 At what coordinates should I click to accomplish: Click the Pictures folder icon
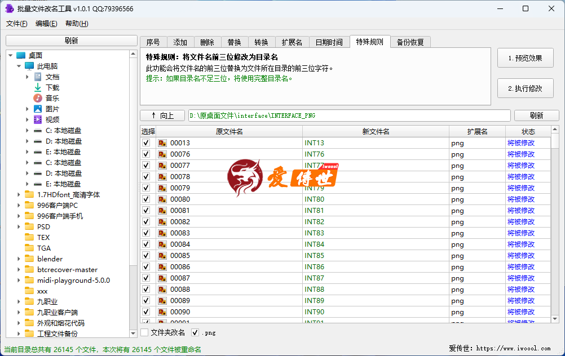[x=38, y=109]
